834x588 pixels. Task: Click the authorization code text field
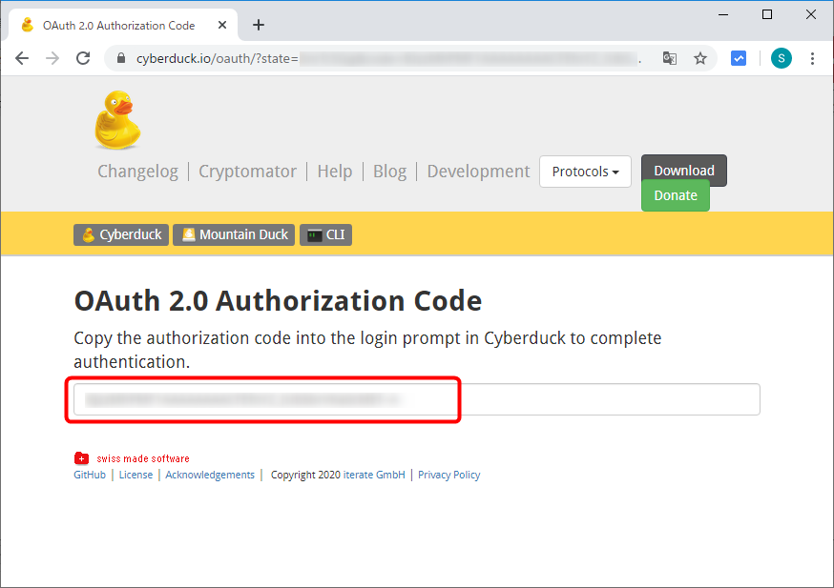tap(416, 399)
